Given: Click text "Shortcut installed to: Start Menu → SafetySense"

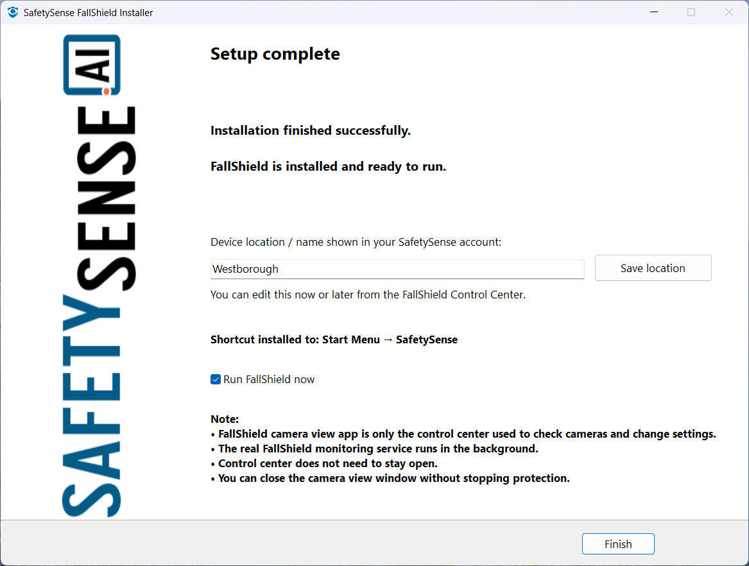Looking at the screenshot, I should (x=334, y=339).
